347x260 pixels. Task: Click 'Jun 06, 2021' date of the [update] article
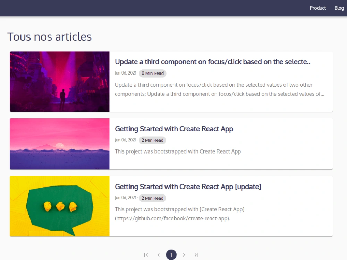coord(126,198)
